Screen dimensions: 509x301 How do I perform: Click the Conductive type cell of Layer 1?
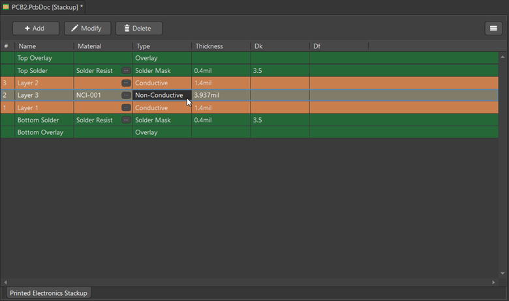pyautogui.click(x=161, y=107)
